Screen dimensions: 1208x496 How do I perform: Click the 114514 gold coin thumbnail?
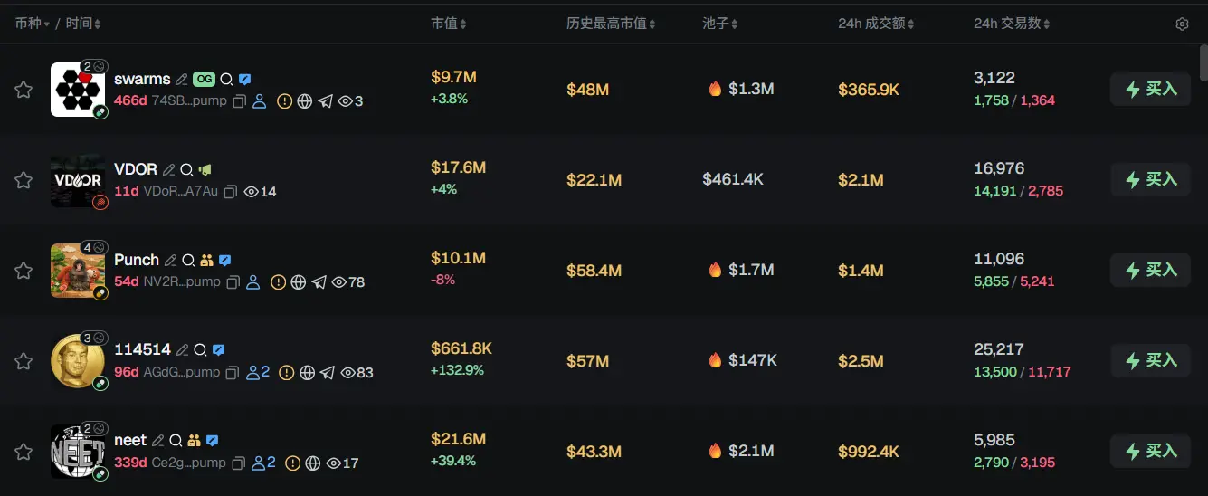[x=77, y=360]
